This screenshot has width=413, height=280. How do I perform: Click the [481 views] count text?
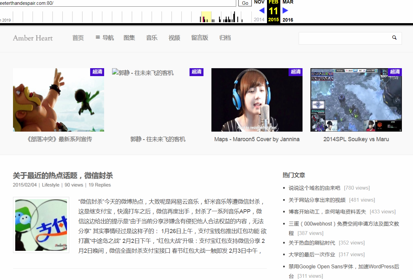[x=362, y=200]
